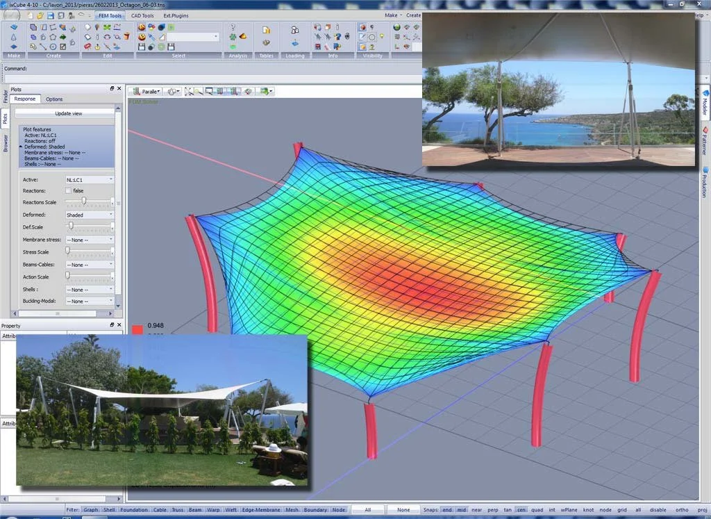
Task: Click the red eraser icon in Edit group
Action: tap(87, 47)
